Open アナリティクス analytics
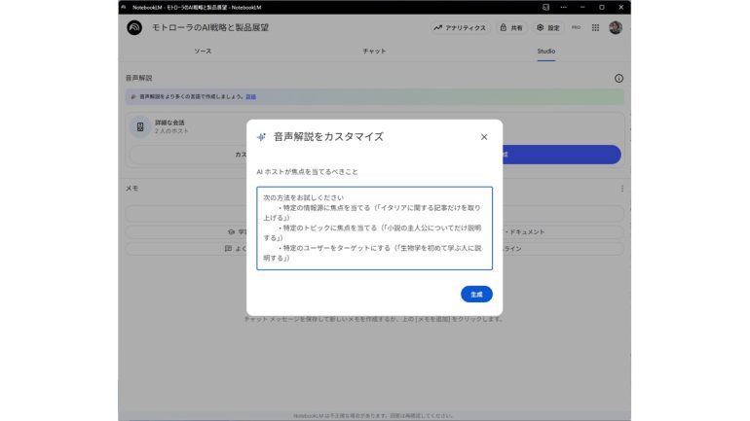Screen dimensions: 750x421 click(x=460, y=27)
